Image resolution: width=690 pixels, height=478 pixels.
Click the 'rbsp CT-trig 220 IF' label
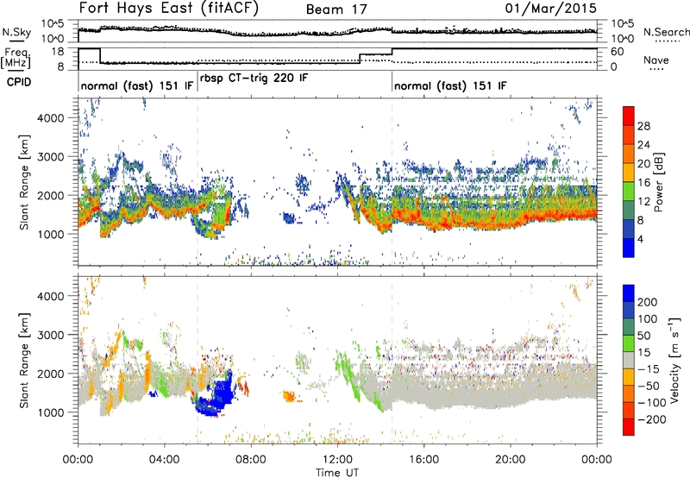click(x=254, y=79)
